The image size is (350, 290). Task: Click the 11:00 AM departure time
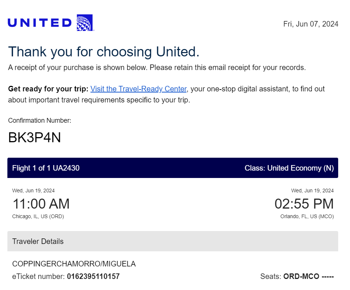41,203
